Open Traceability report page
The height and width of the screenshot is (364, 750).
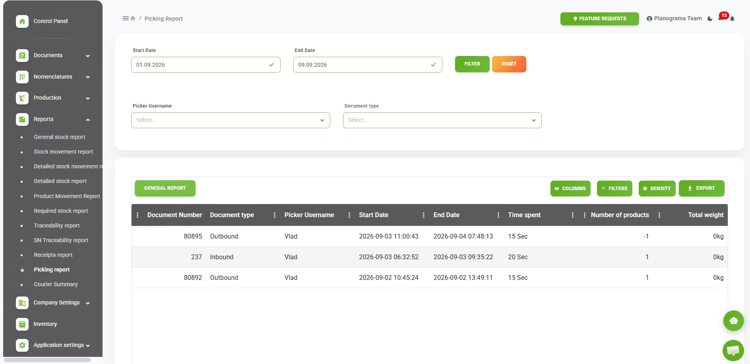pos(57,225)
